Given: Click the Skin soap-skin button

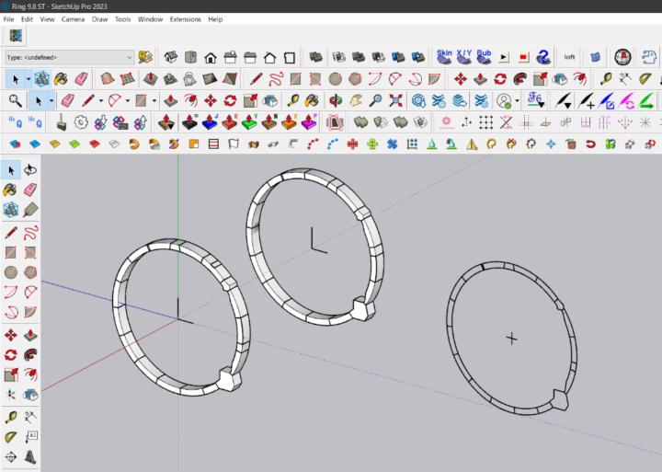Looking at the screenshot, I should (x=444, y=57).
